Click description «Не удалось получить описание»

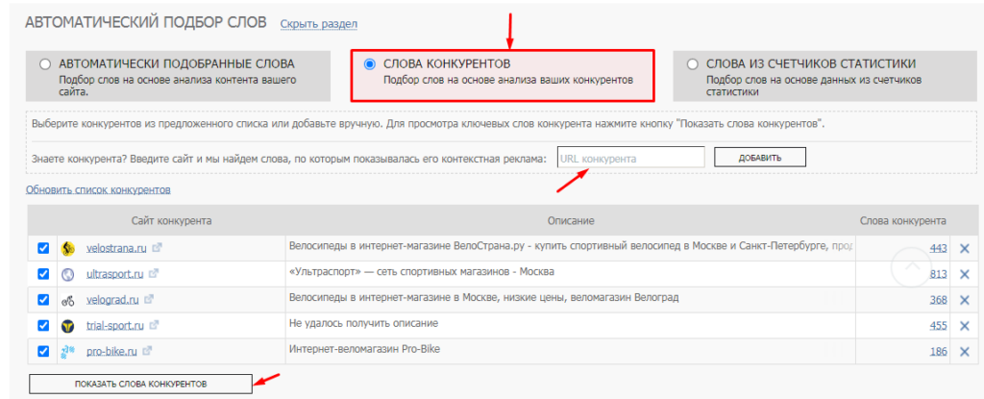[x=363, y=323]
